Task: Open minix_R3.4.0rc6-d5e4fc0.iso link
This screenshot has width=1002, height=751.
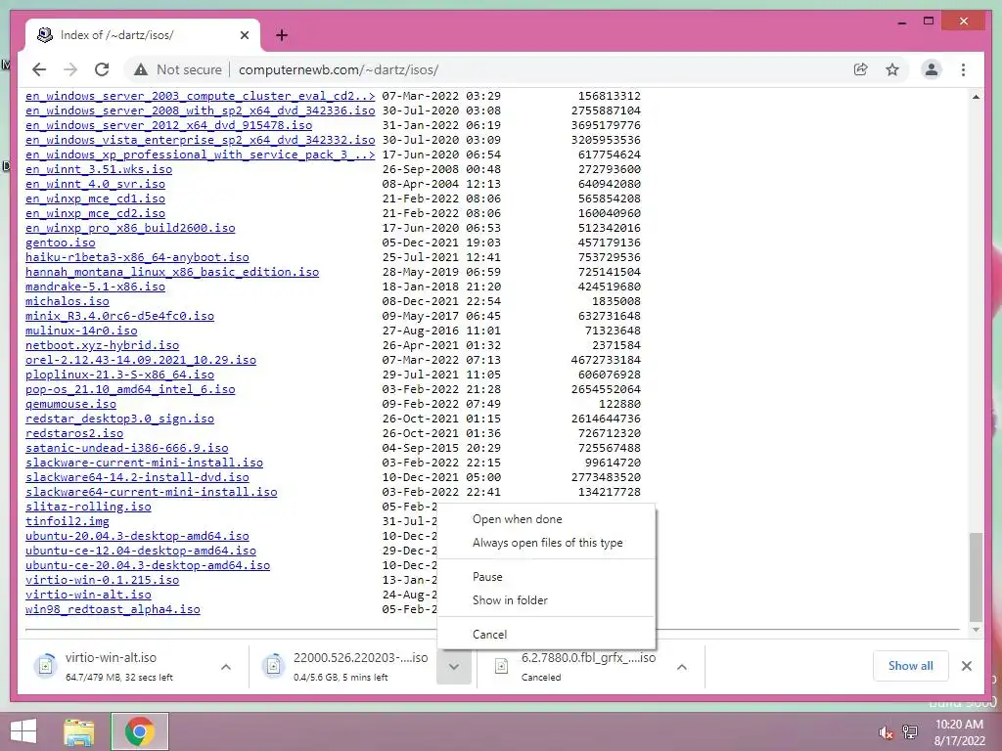Action: [119, 316]
